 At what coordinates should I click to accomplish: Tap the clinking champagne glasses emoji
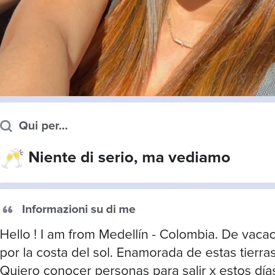click(12, 158)
